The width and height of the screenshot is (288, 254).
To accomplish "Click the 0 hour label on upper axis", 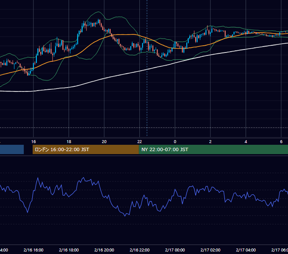I will point(175,142).
